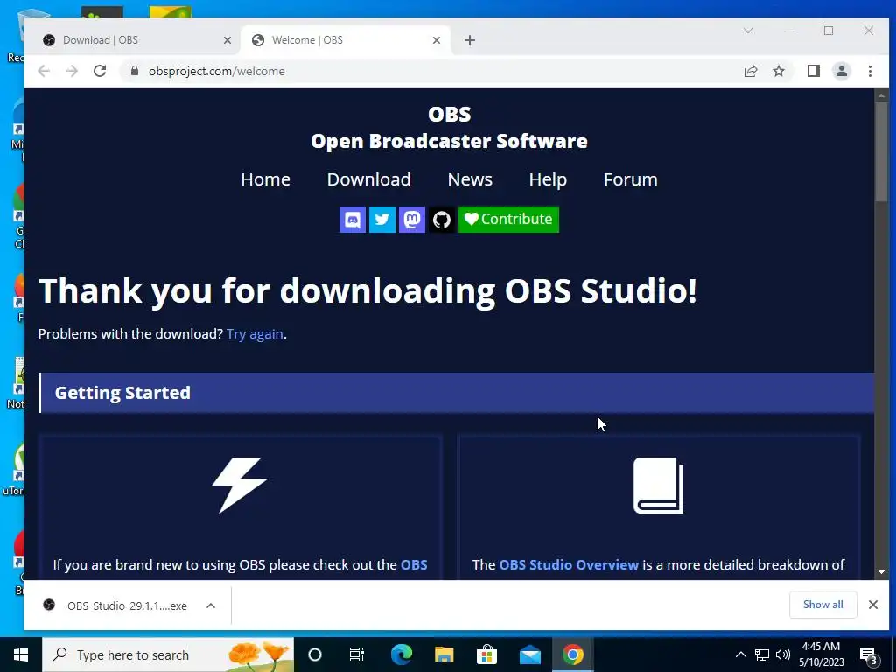Open the Chrome profile avatar
The width and height of the screenshot is (896, 672).
[x=842, y=71]
